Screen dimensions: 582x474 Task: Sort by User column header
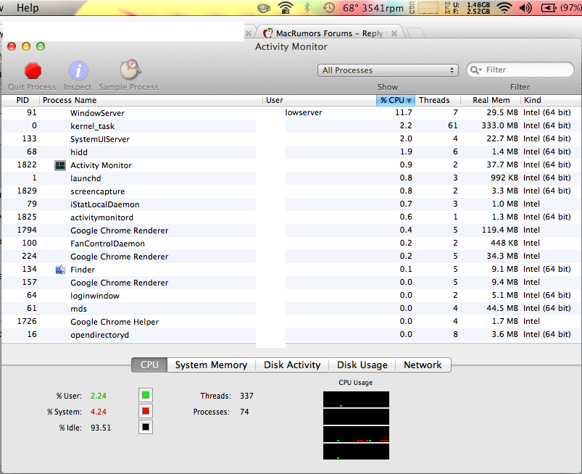(x=320, y=100)
